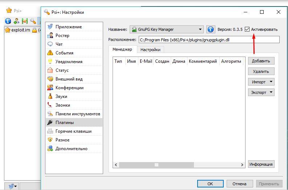Open the Приложение settings section
Image resolution: width=288 pixels, height=190 pixels.
pos(74,27)
